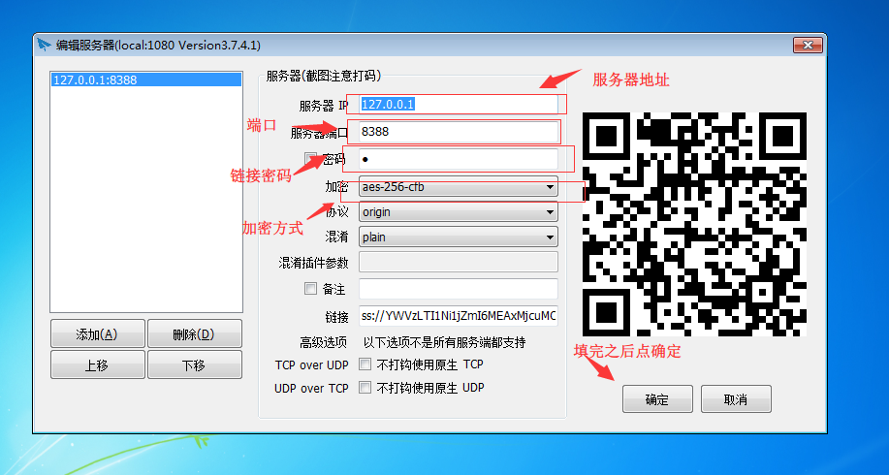Click the 以下选项不是所有服务端都支持 note text
This screenshot has width=889, height=475.
pyautogui.click(x=444, y=342)
